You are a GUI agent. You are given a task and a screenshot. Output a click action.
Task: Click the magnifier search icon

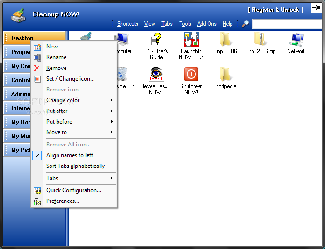[x=246, y=24]
